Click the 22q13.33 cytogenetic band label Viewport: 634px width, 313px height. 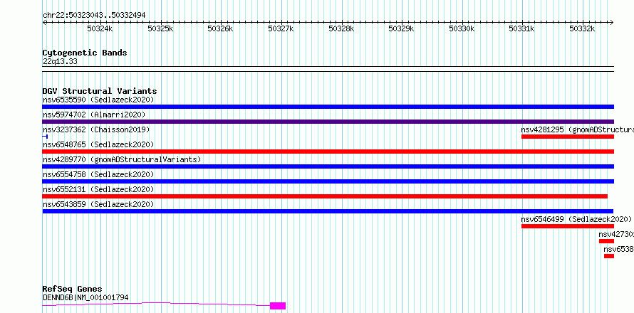(60, 62)
